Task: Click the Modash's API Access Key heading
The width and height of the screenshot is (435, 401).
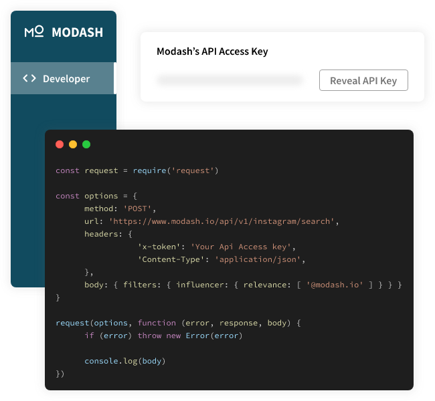Action: click(212, 51)
